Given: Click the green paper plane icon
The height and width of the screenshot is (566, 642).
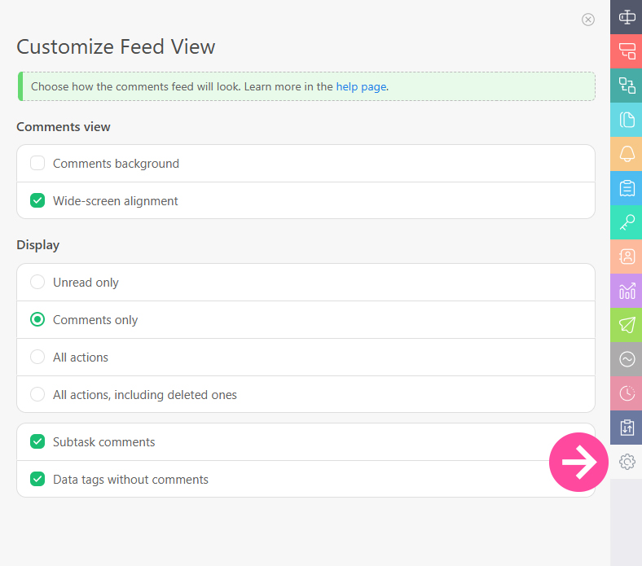Looking at the screenshot, I should pyautogui.click(x=627, y=325).
